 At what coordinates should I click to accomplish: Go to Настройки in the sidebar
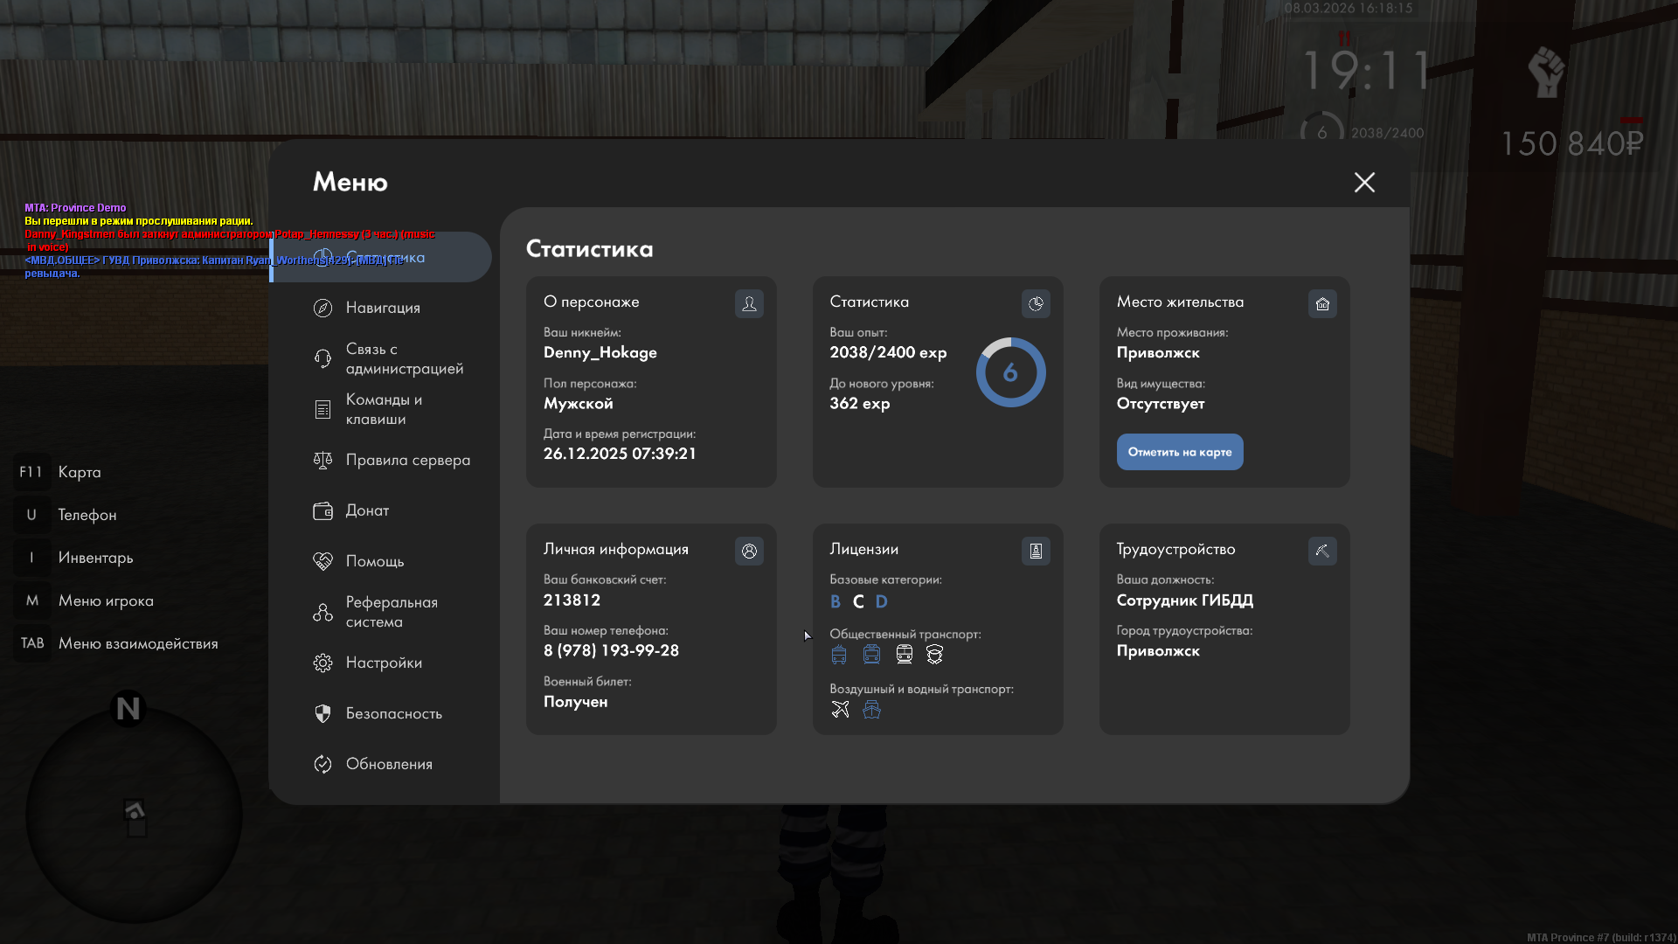[x=384, y=663]
